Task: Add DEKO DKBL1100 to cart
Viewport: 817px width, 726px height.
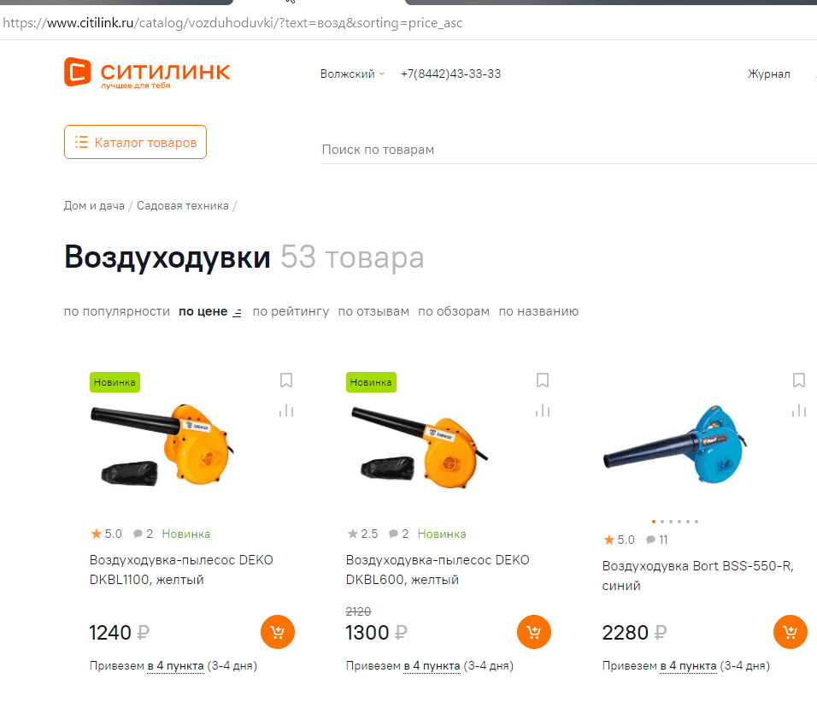Action: coord(278,632)
